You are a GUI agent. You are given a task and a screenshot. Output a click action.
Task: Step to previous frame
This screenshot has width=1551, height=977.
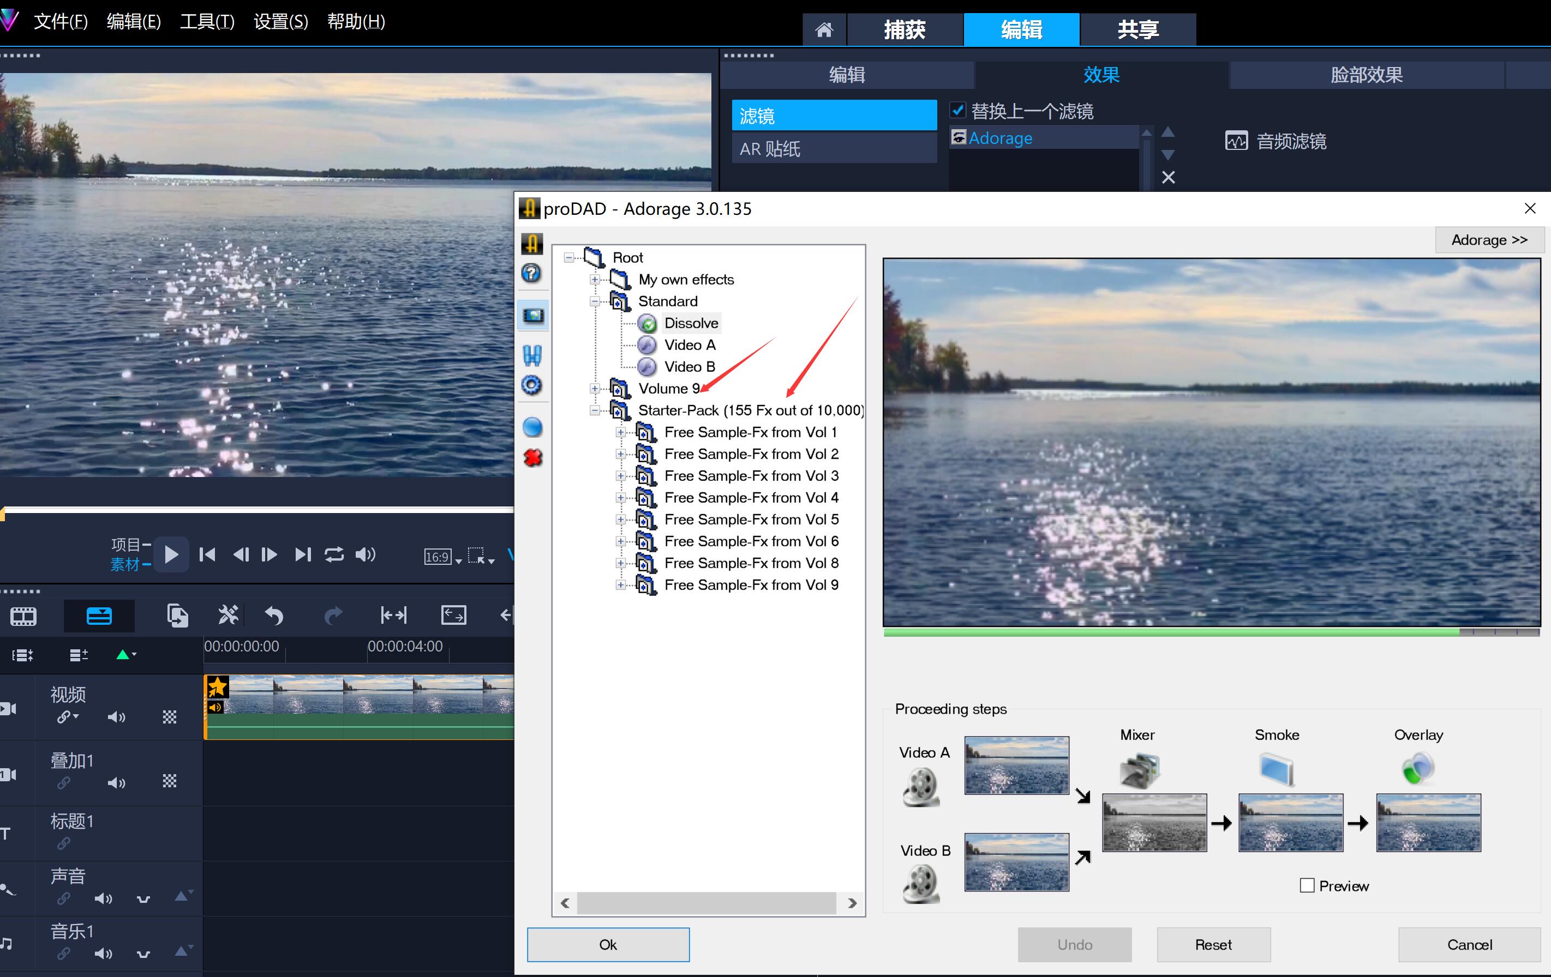[241, 554]
